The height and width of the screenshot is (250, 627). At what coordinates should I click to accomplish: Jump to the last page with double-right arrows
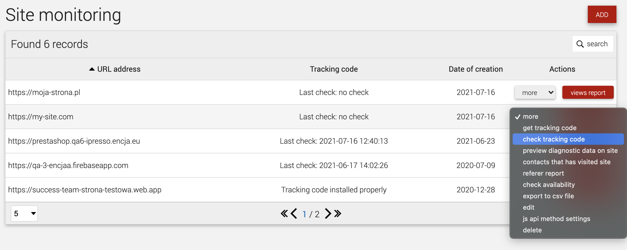coord(338,213)
